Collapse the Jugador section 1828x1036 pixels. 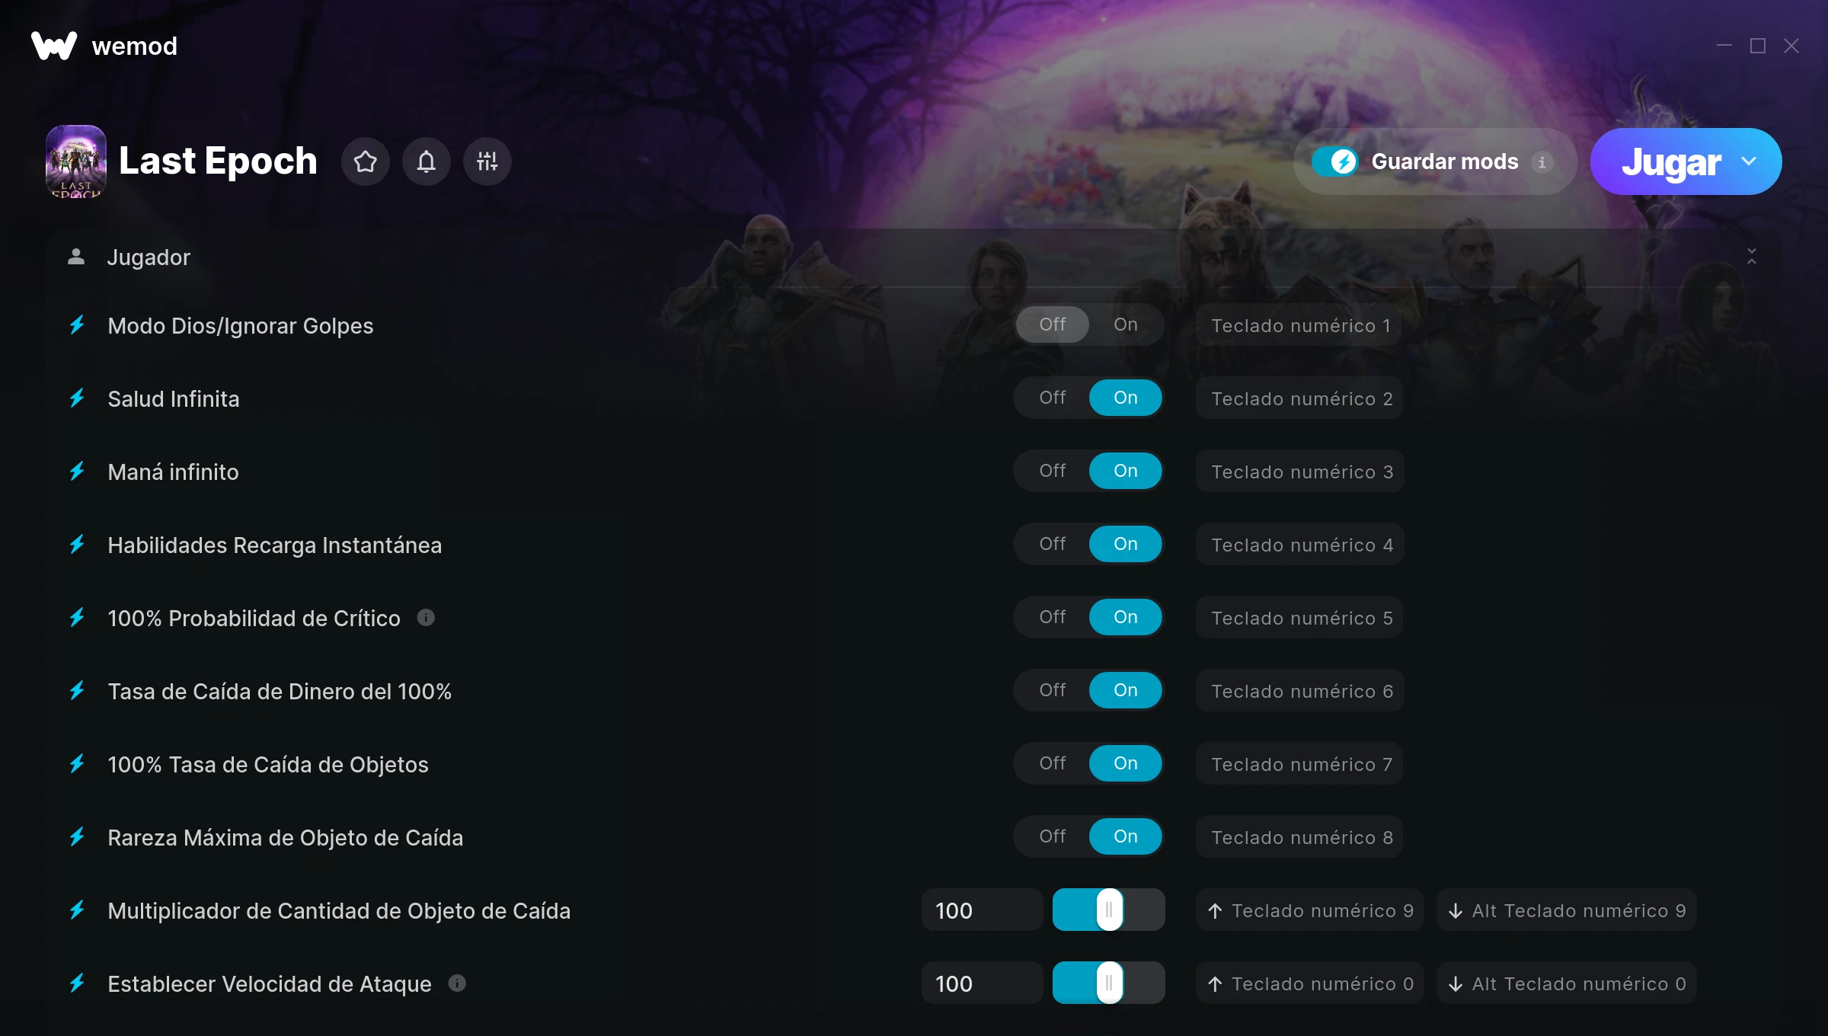[x=1752, y=257]
